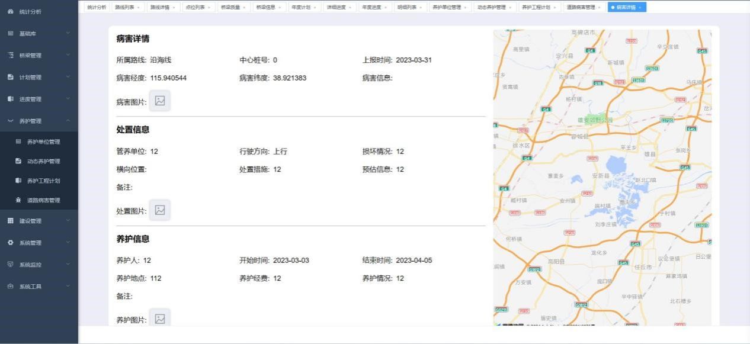This screenshot has height=344, width=750.
Task: Click the 系统工具 toolbox icon in sidebar
Action: tap(11, 287)
